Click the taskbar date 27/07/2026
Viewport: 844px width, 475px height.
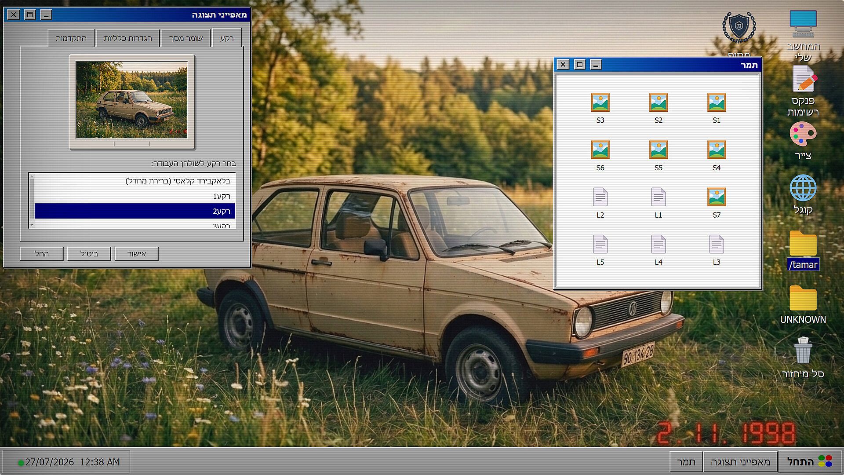[50, 462]
